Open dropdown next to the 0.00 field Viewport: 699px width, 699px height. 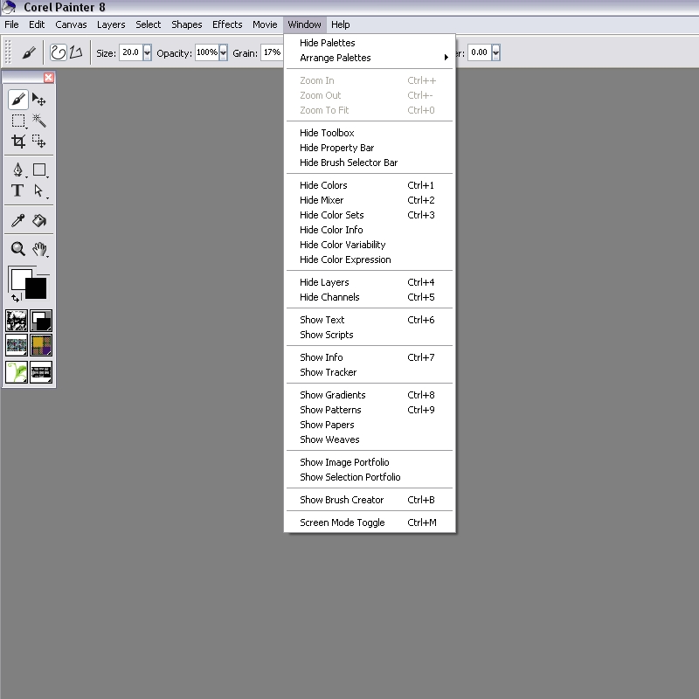[495, 52]
